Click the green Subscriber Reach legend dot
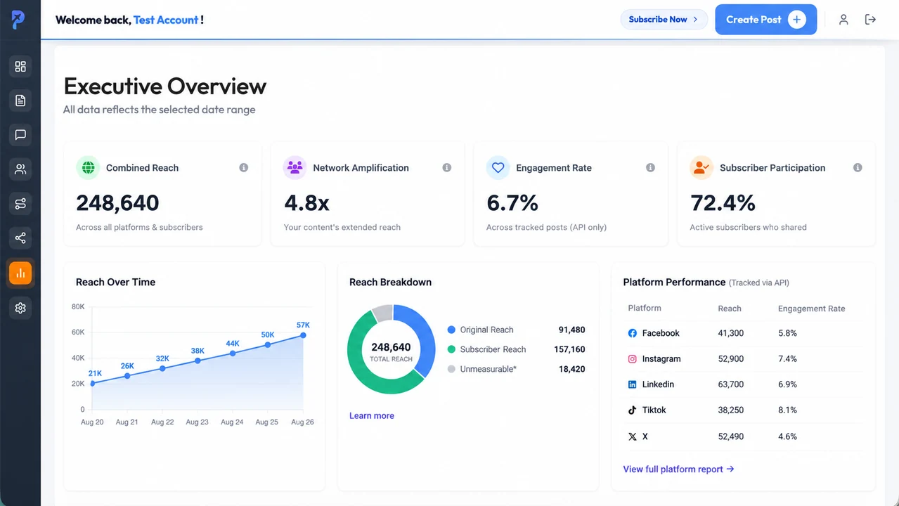Viewport: 899px width, 506px height. point(451,349)
